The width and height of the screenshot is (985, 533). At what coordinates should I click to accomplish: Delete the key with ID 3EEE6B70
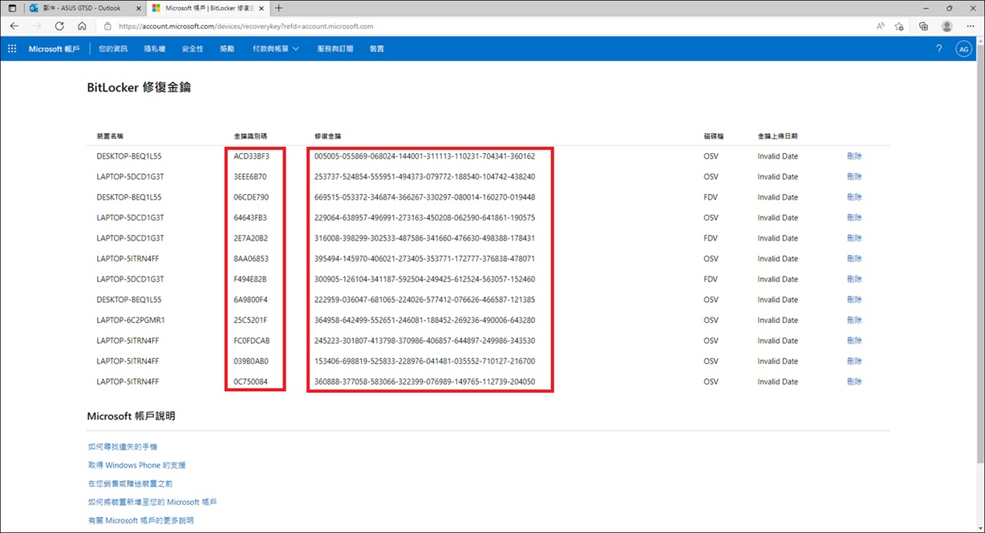[x=854, y=176]
